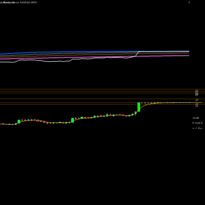205x205 pixels.
Task: Click the tall green candle before price label 15.00
Action: pyautogui.click(x=139, y=107)
